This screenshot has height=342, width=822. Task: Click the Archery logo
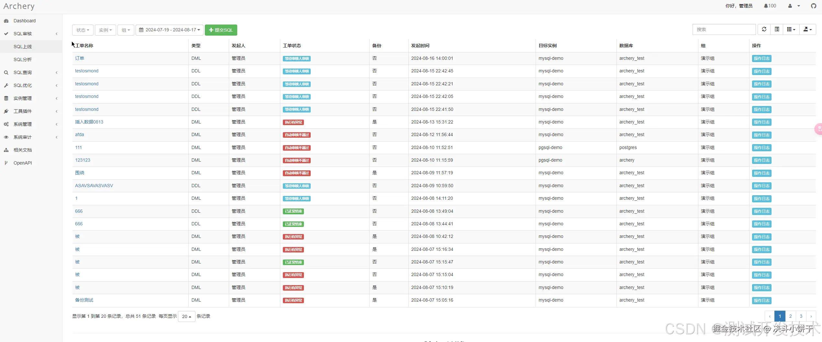tap(19, 6)
